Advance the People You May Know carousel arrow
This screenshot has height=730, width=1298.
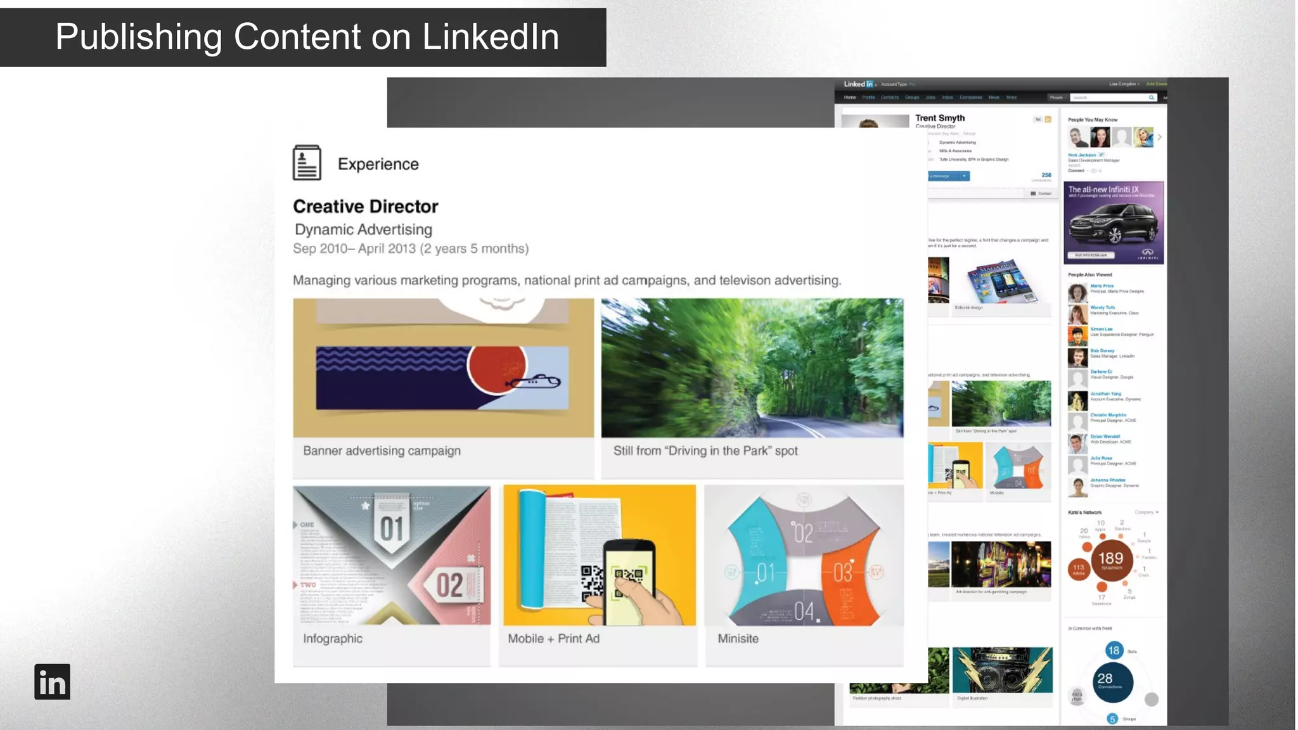[x=1159, y=137]
